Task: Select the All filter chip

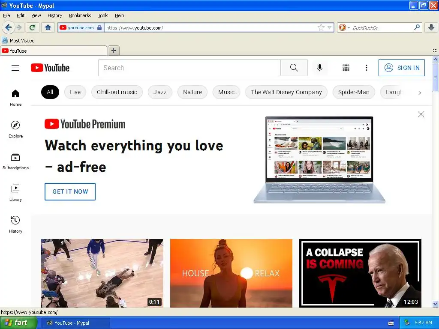Action: (x=50, y=92)
